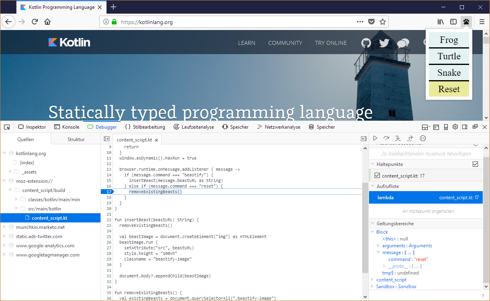Open the chat bubbles forum icon

(403, 43)
